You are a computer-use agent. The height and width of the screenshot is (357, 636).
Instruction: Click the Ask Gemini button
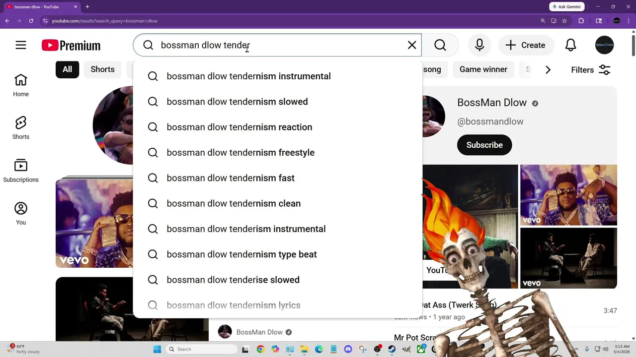[x=566, y=6]
